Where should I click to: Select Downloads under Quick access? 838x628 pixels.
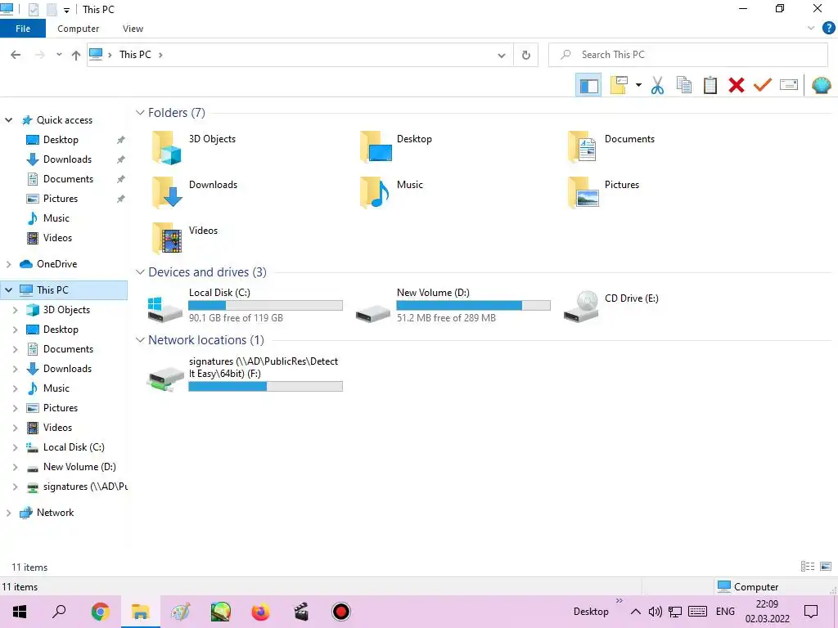click(x=67, y=159)
